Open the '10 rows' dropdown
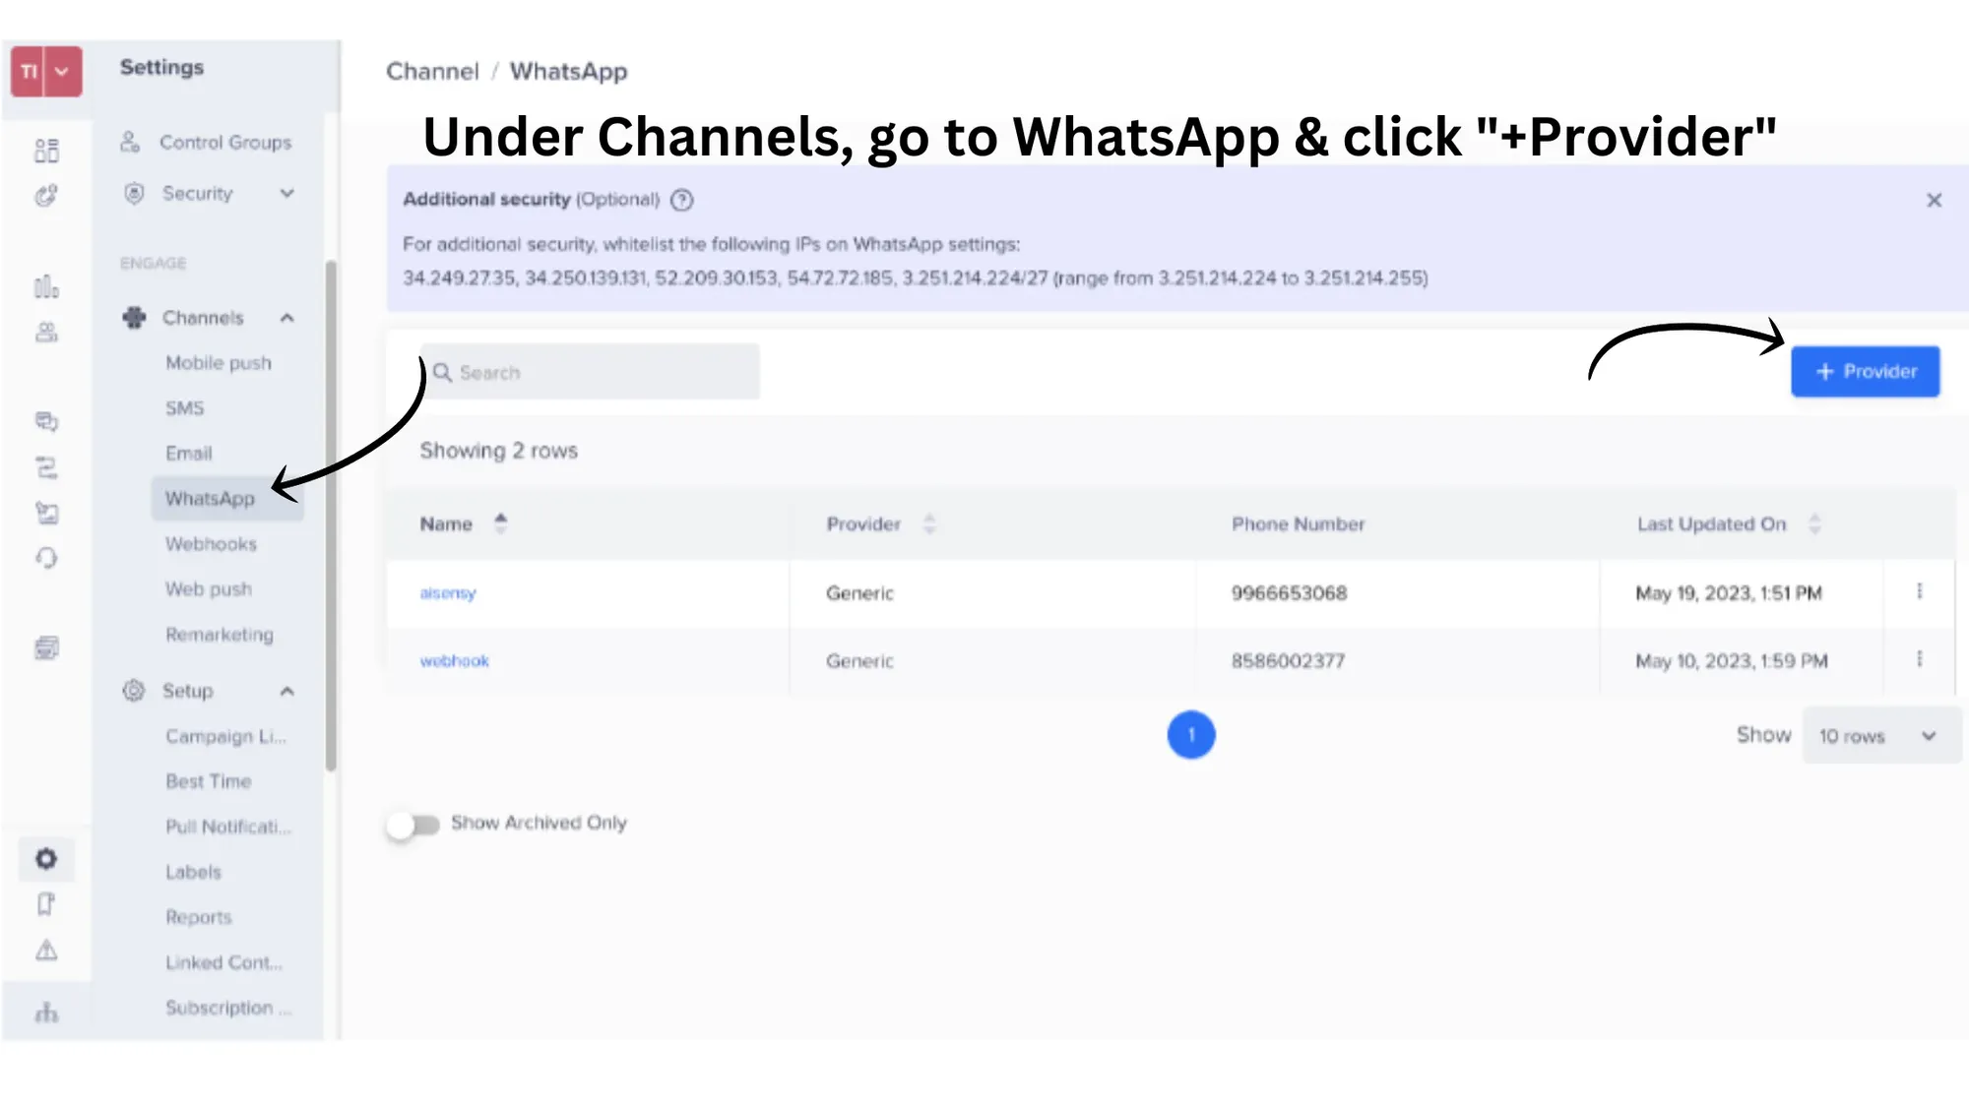The image size is (1969, 1107). (x=1880, y=735)
